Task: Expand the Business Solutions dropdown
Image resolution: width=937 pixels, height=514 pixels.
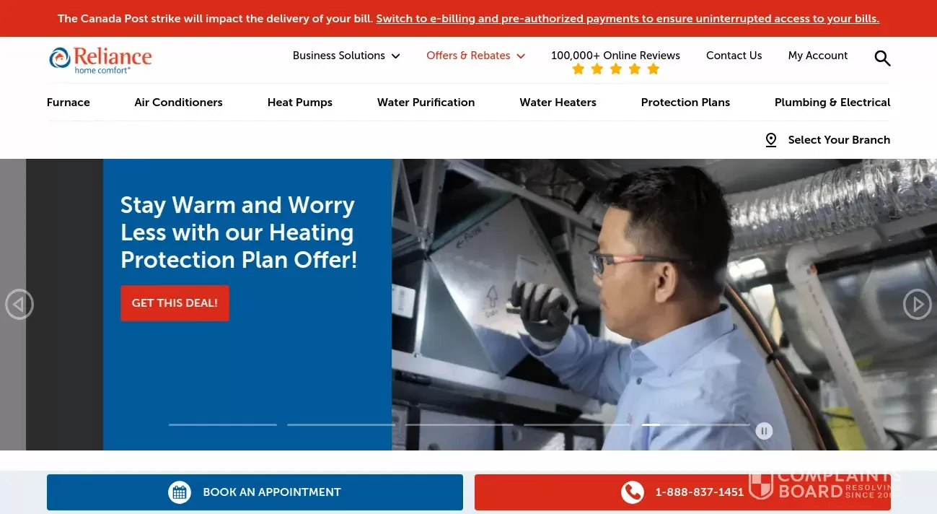Action: click(346, 56)
